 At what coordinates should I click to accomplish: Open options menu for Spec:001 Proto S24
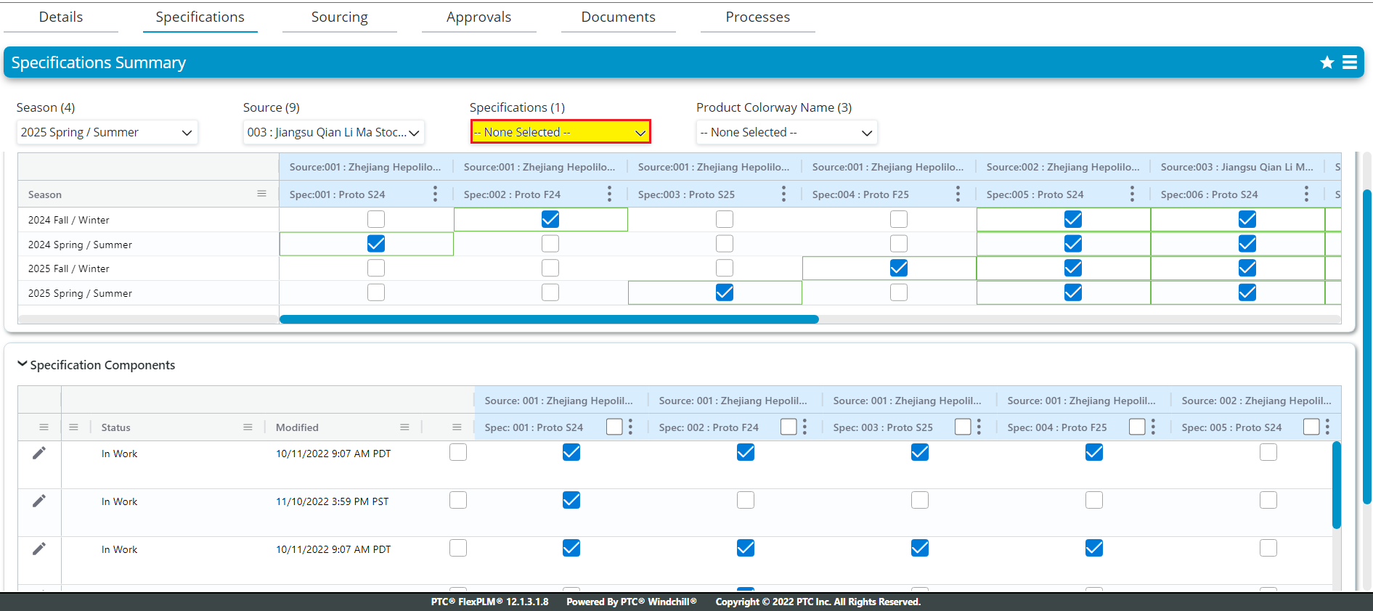coord(435,194)
